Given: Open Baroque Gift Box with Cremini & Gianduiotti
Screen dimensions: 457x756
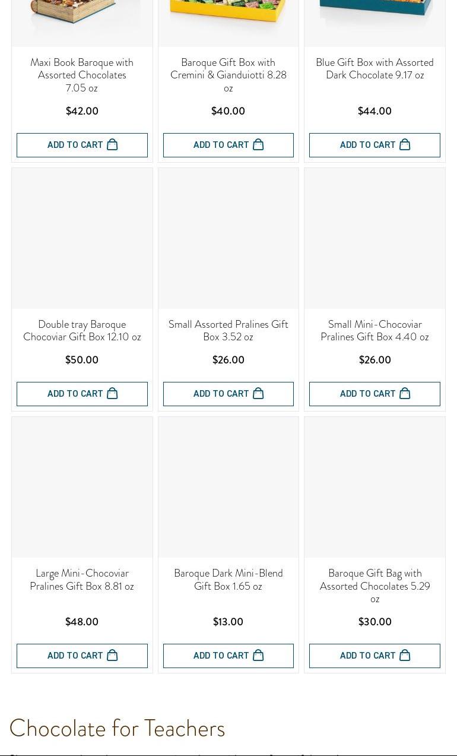Looking at the screenshot, I should [x=228, y=75].
